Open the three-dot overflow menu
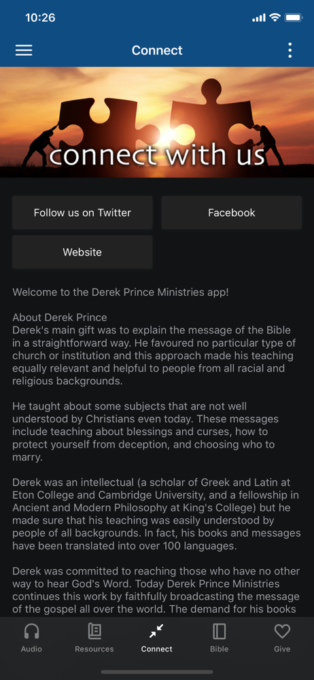314x680 pixels. click(290, 50)
